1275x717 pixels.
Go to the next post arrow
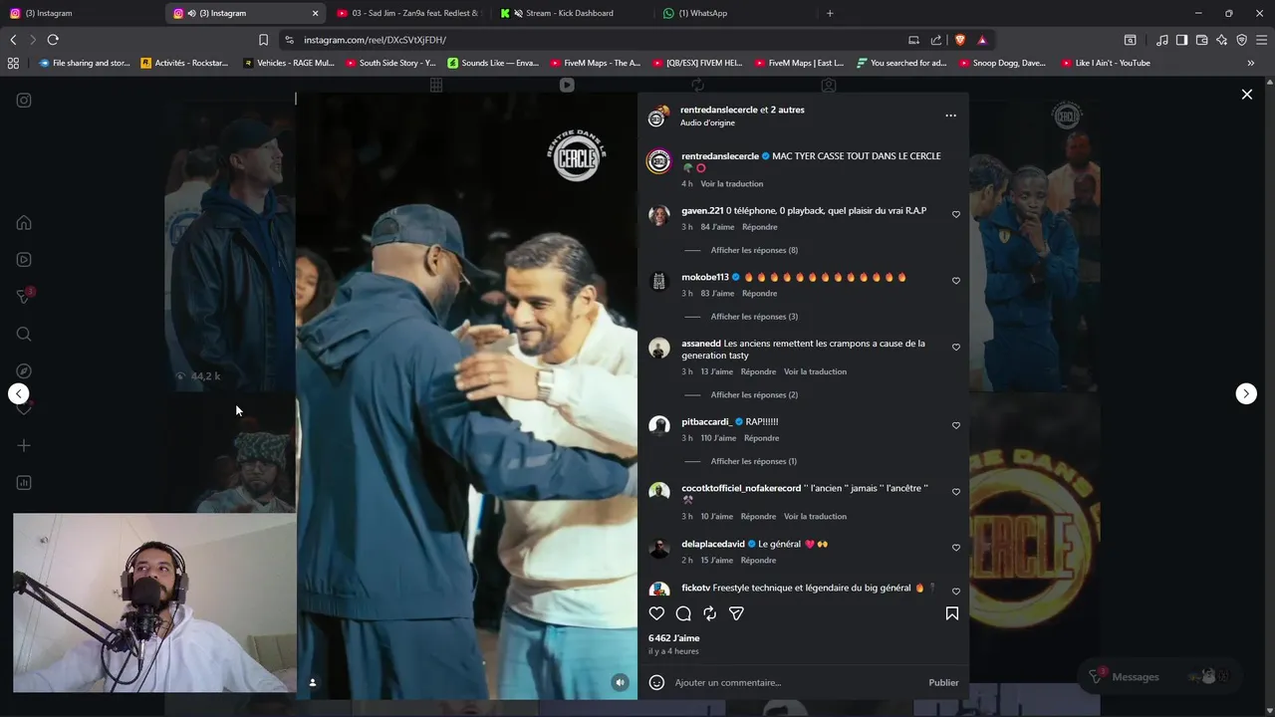click(x=1246, y=393)
